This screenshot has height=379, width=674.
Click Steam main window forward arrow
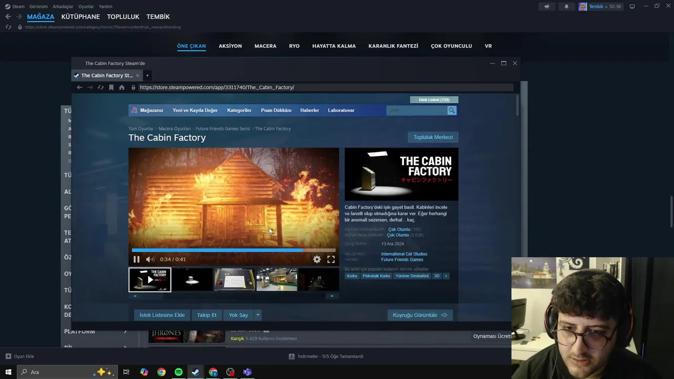point(19,16)
